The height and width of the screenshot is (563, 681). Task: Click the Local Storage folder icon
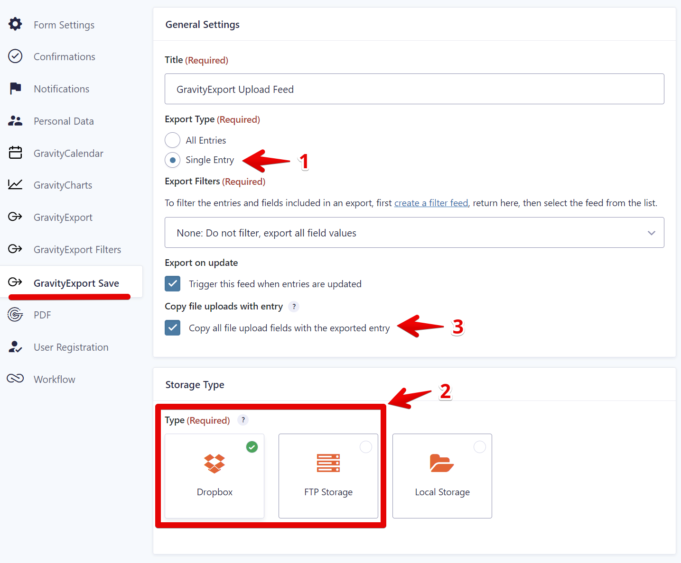click(442, 463)
